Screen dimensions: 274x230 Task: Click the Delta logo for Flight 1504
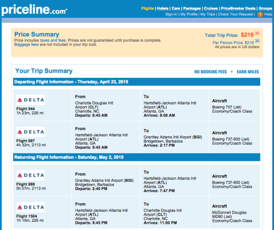(31, 207)
